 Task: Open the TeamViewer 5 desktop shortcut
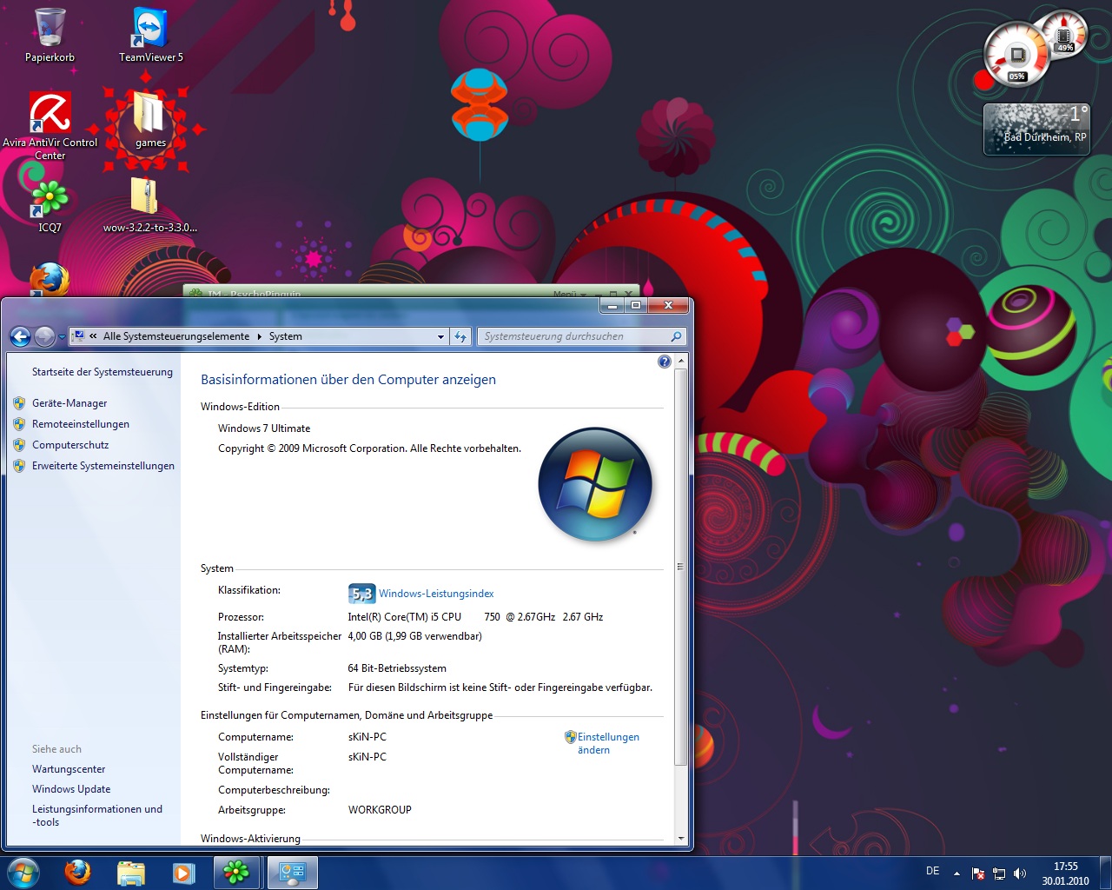(150, 36)
